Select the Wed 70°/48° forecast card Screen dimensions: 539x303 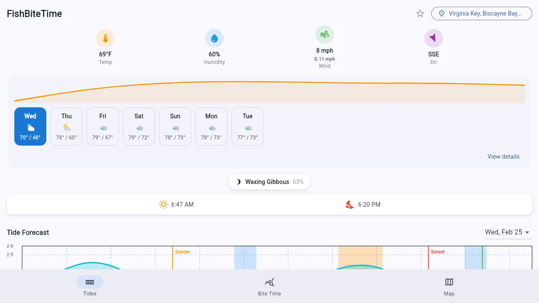[x=30, y=126]
